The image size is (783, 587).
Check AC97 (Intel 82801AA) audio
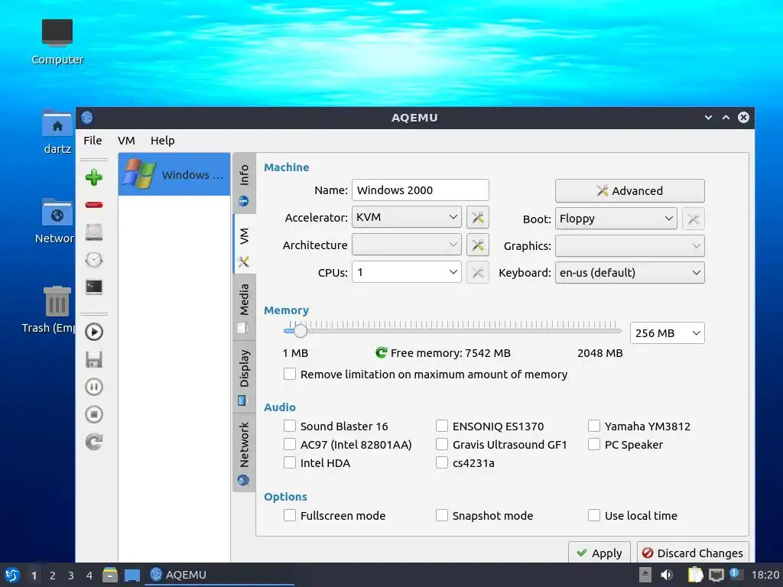290,444
